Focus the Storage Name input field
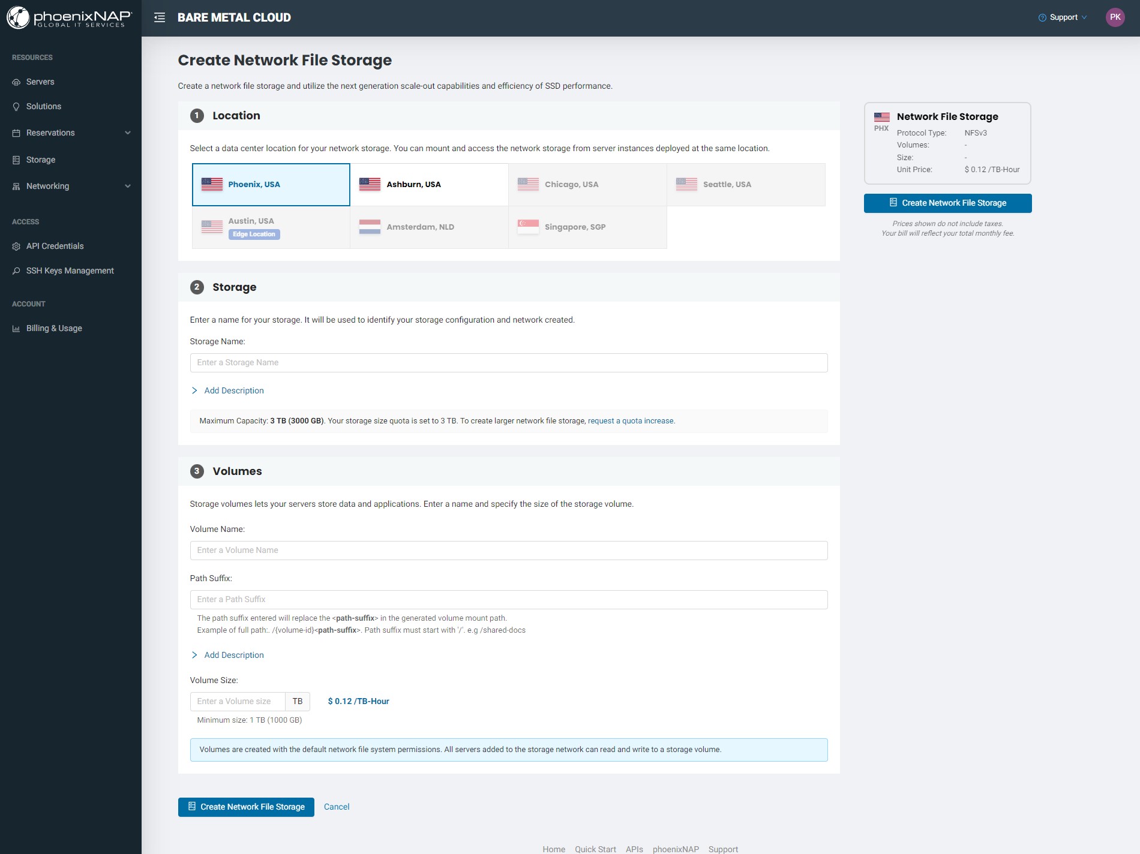Screen dimensions: 1140x854 coord(509,363)
